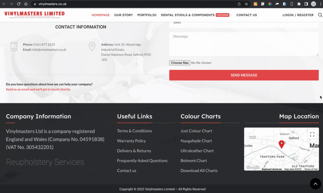The width and height of the screenshot is (323, 193).
Task: Click the Choose files button
Action: (x=180, y=63)
